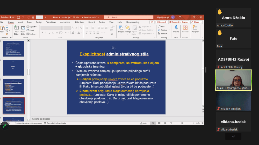This screenshot has height=145, width=259.
Task: Toggle the AutoSave switch
Action: coord(12,17)
